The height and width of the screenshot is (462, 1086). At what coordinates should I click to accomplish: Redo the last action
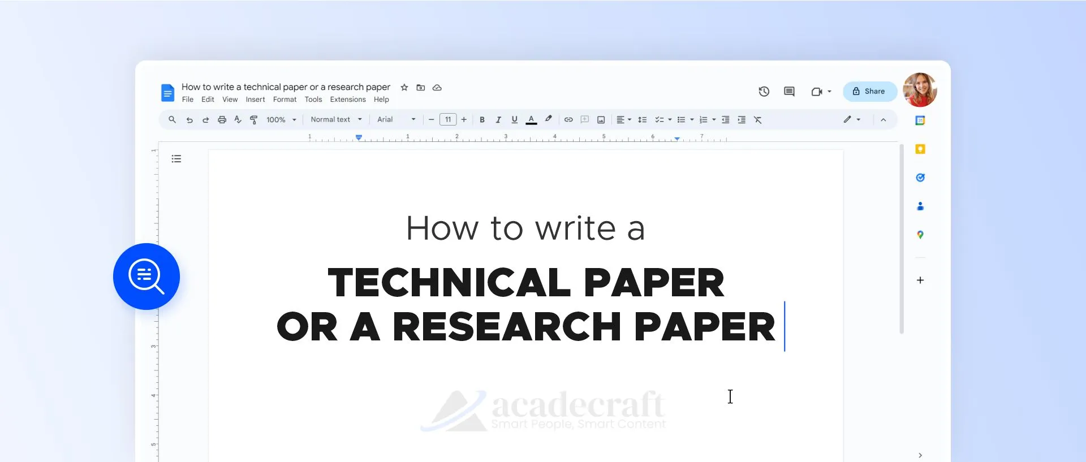(206, 120)
